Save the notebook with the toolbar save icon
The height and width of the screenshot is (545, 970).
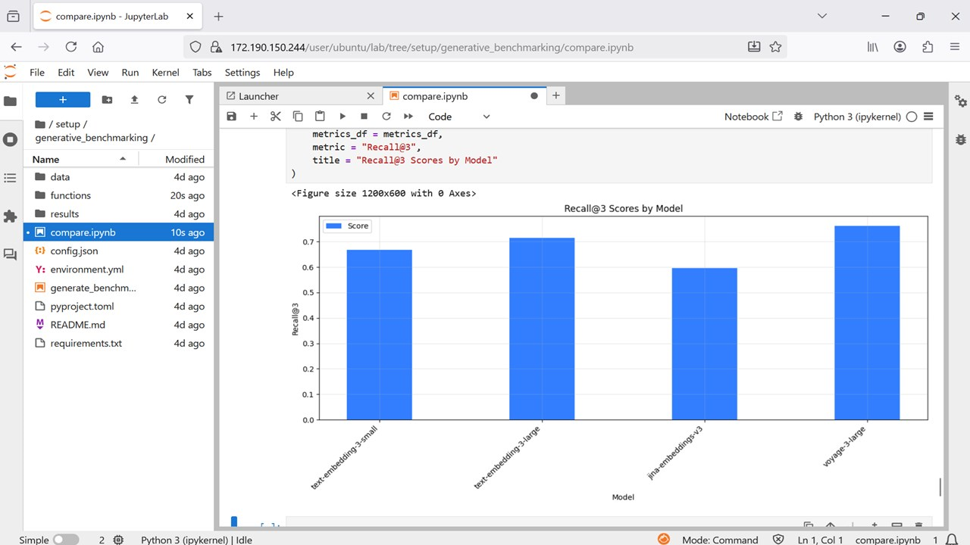(x=232, y=117)
